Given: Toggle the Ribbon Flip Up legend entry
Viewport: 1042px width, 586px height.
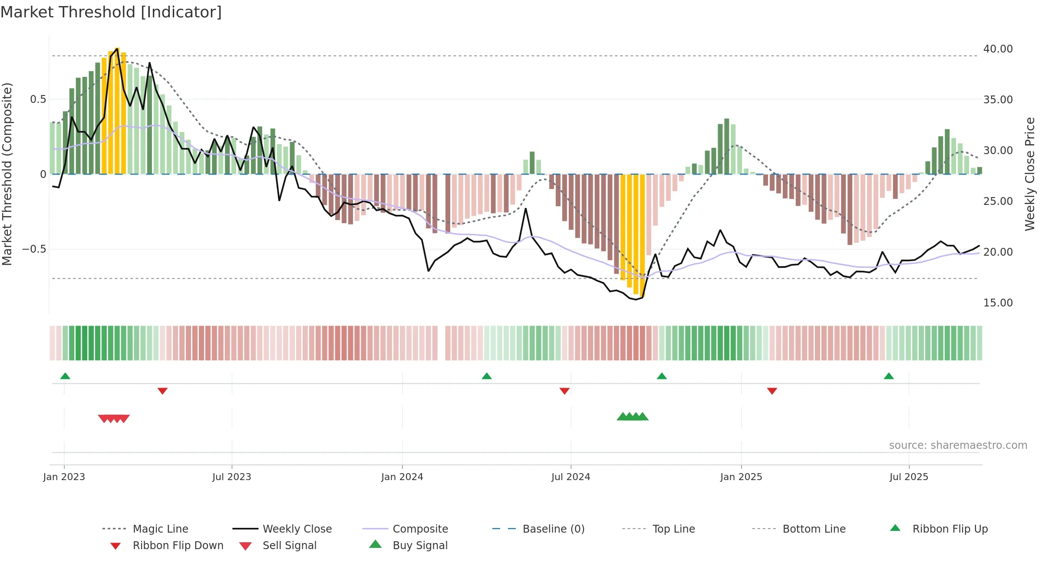Looking at the screenshot, I should [x=939, y=529].
